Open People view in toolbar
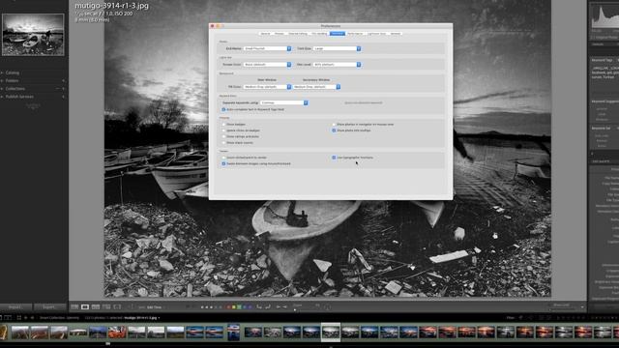The image size is (619, 348). 117,307
